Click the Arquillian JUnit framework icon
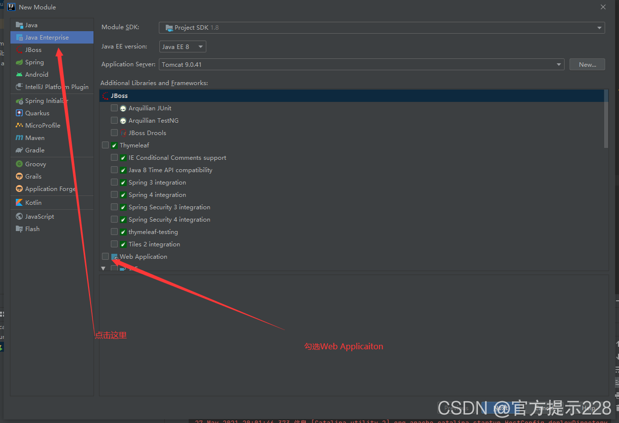 [123, 108]
